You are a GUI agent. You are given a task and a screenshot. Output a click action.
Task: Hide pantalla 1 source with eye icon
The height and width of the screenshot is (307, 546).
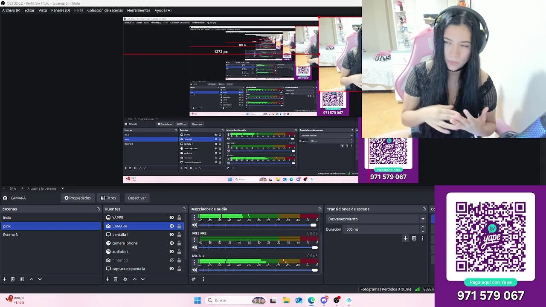172,235
